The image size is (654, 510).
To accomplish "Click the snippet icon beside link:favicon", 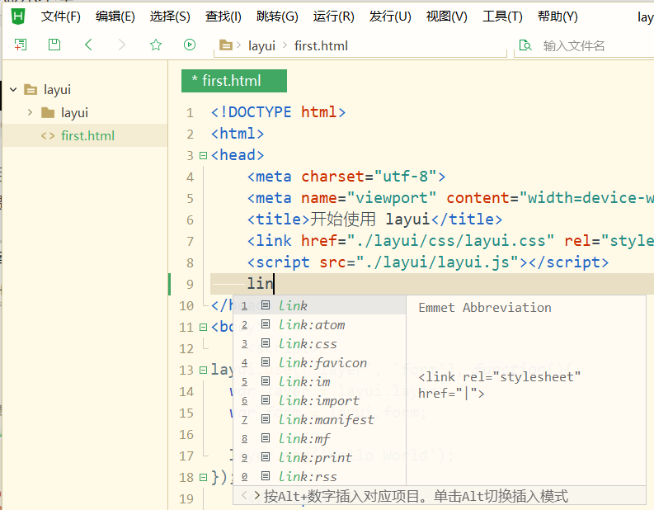I will pyautogui.click(x=266, y=361).
